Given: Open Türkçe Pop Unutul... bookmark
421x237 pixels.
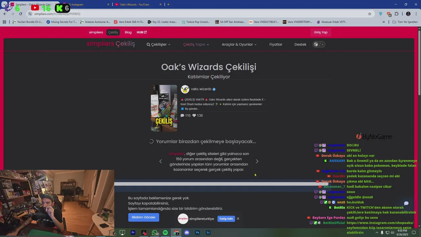Looking at the screenshot, I should tap(196, 22).
